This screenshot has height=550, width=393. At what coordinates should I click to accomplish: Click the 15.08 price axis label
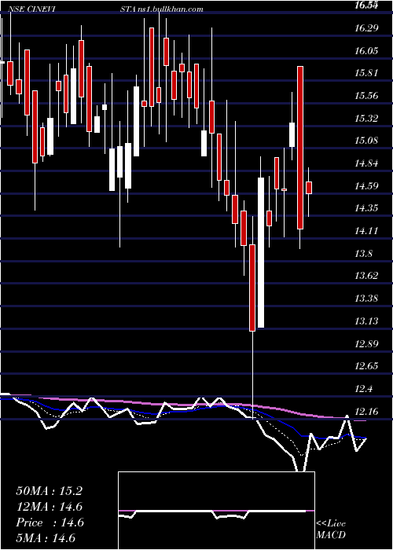click(x=366, y=141)
